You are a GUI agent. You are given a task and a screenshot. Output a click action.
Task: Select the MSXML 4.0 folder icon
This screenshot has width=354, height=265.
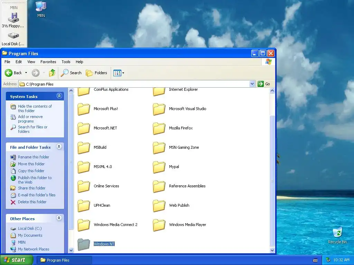coord(84,167)
